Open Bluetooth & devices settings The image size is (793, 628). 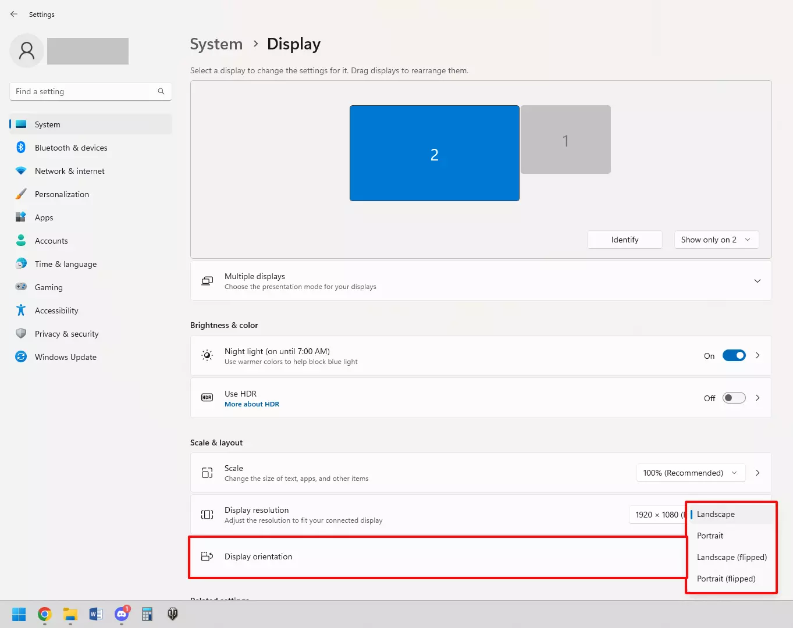click(70, 147)
